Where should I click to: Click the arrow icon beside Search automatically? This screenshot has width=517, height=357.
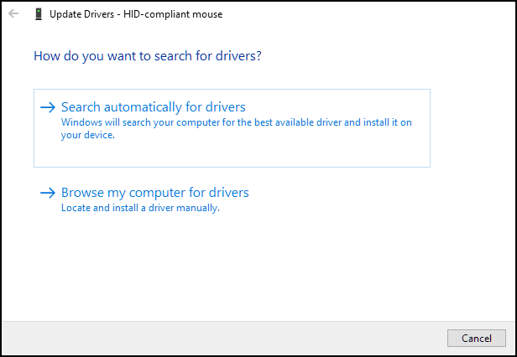tap(48, 107)
